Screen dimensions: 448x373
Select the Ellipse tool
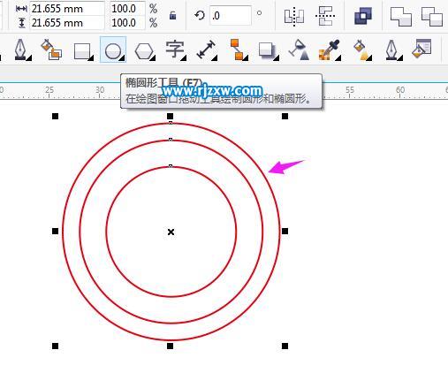click(113, 49)
